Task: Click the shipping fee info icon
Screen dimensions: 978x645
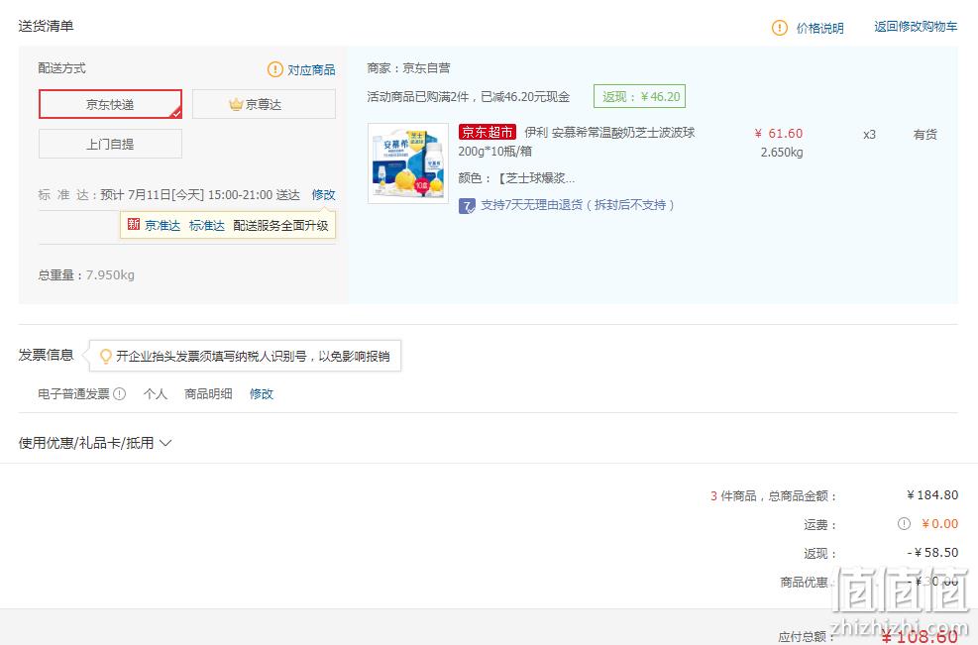Action: point(904,523)
